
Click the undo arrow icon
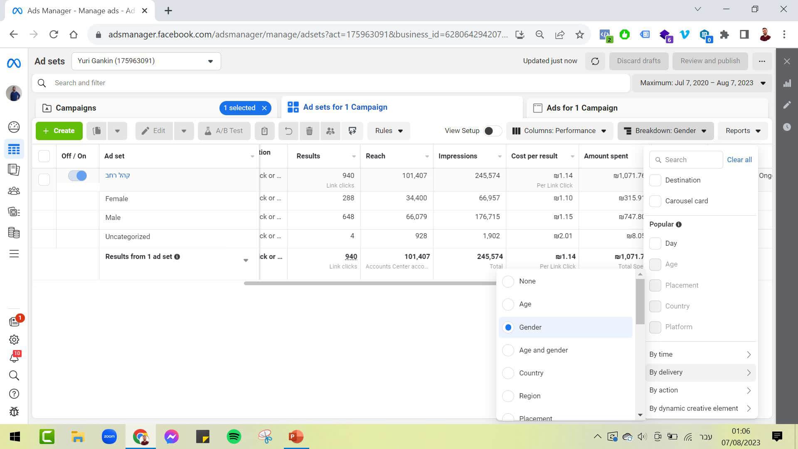pyautogui.click(x=288, y=131)
